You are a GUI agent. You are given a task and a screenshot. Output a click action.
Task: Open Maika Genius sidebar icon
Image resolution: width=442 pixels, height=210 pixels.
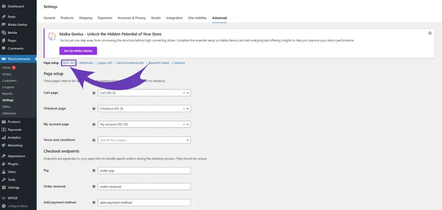4,25
